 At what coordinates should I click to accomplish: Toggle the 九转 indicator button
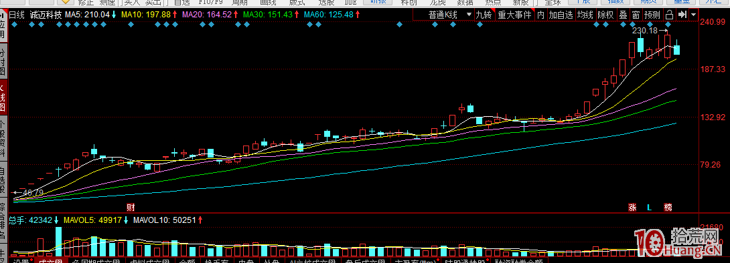pyautogui.click(x=484, y=15)
